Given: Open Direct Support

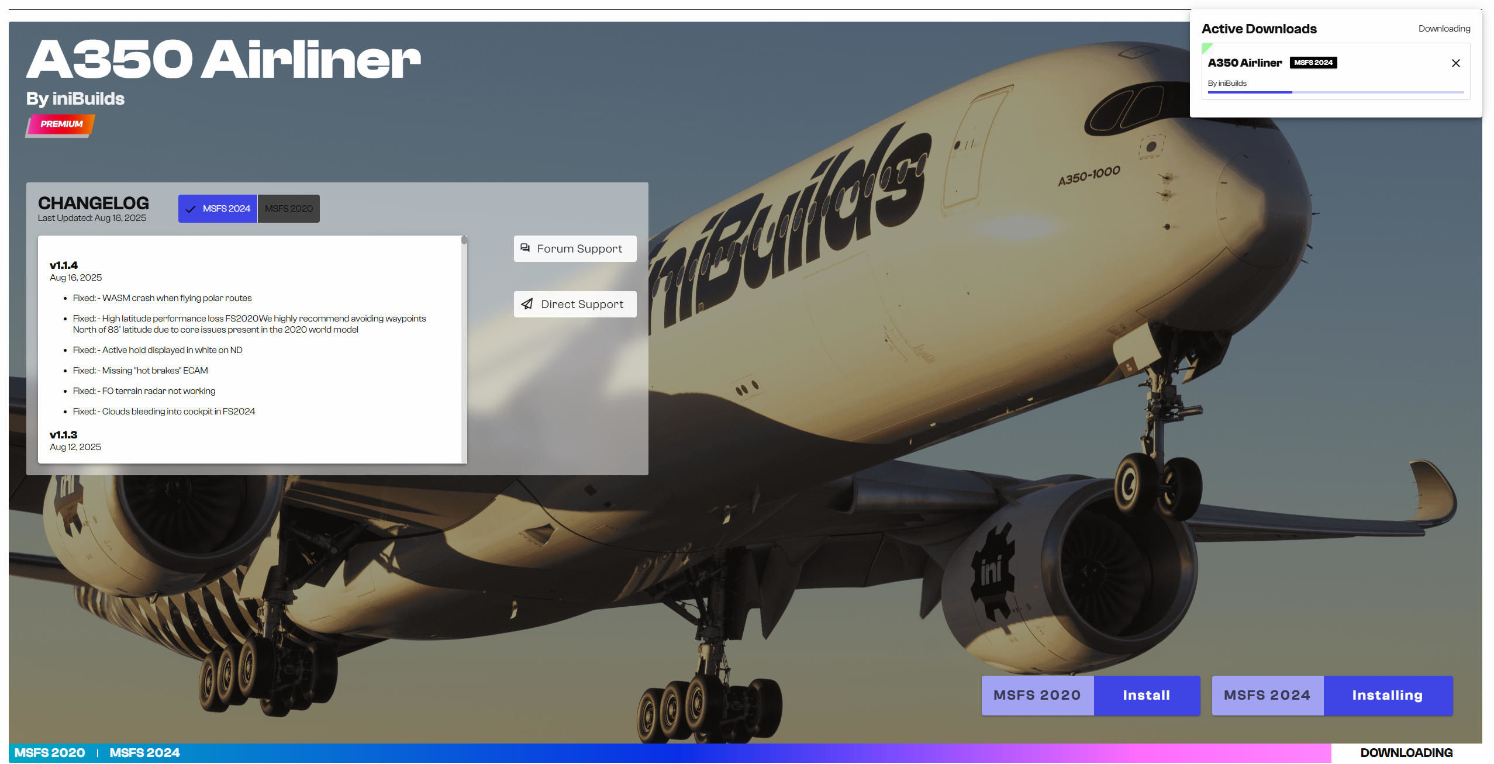Looking at the screenshot, I should 575,304.
